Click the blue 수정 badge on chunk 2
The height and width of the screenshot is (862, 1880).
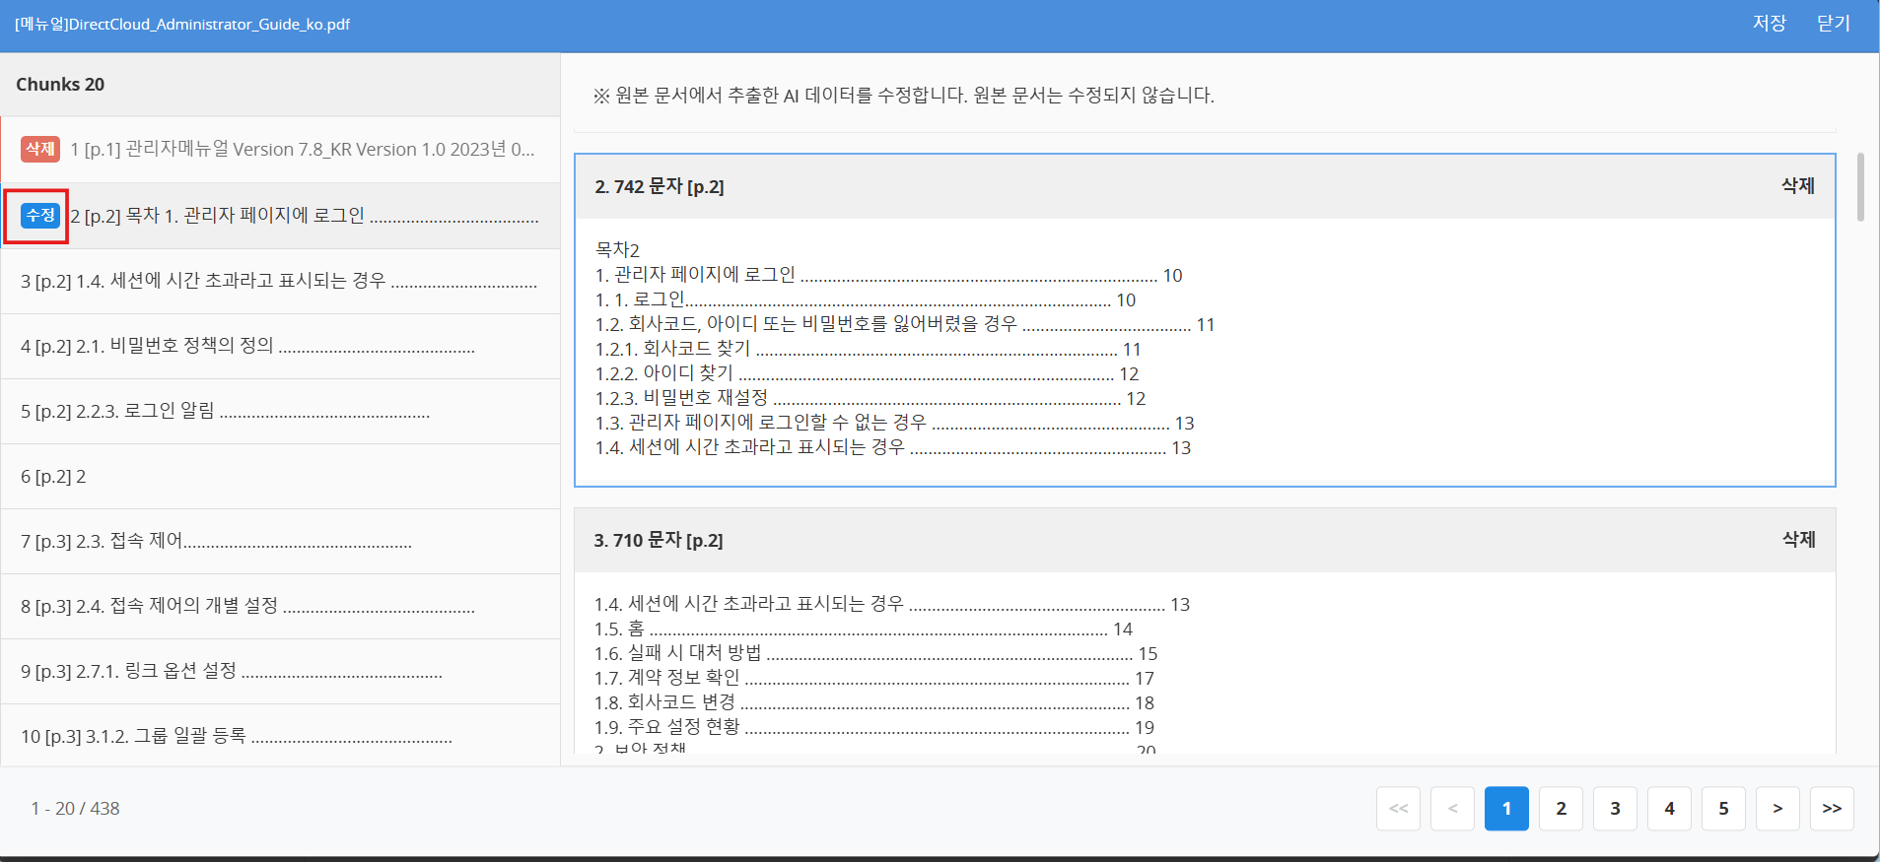pos(40,215)
